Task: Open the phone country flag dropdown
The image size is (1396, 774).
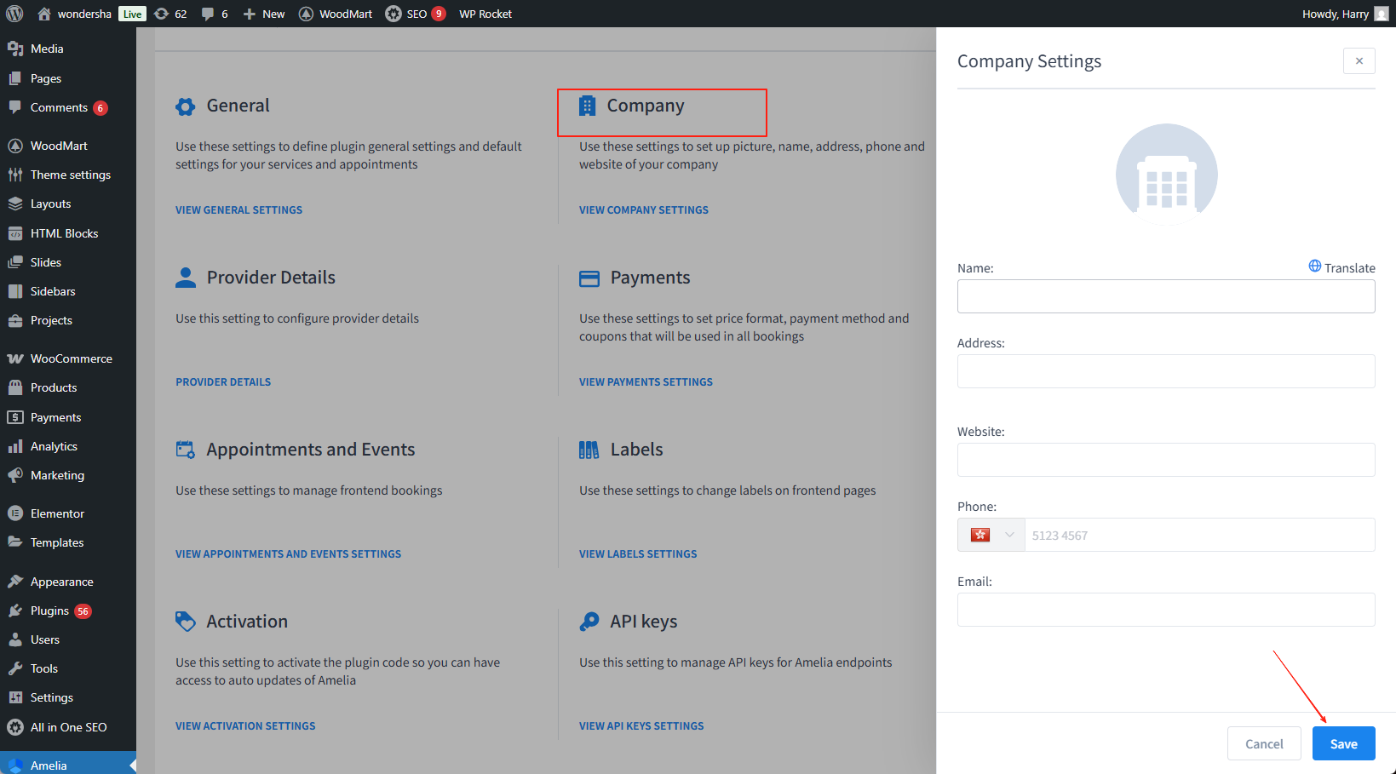Action: tap(991, 535)
